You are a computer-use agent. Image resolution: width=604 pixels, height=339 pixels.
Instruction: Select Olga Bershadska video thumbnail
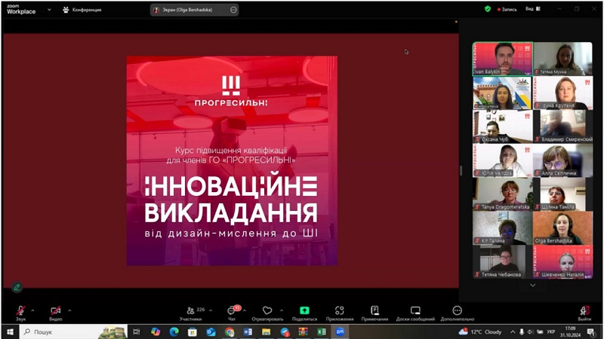pos(562,228)
